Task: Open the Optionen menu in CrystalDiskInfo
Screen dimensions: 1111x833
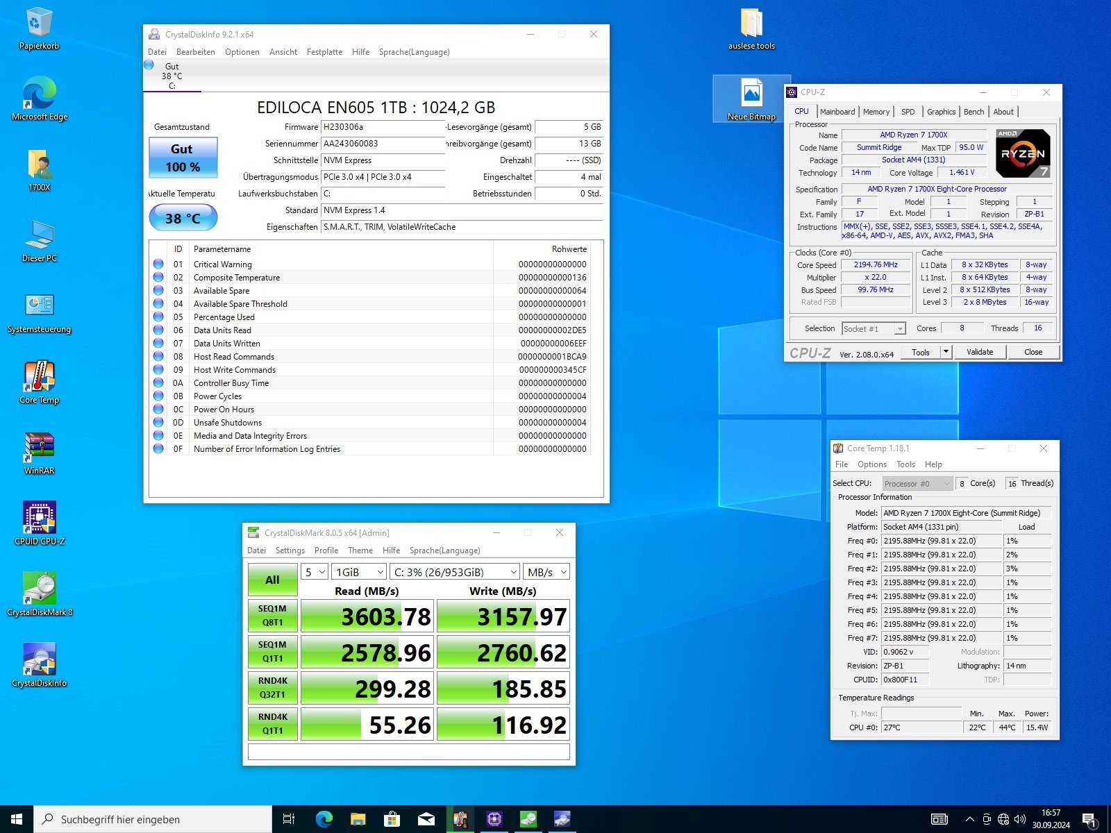Action: (x=242, y=52)
